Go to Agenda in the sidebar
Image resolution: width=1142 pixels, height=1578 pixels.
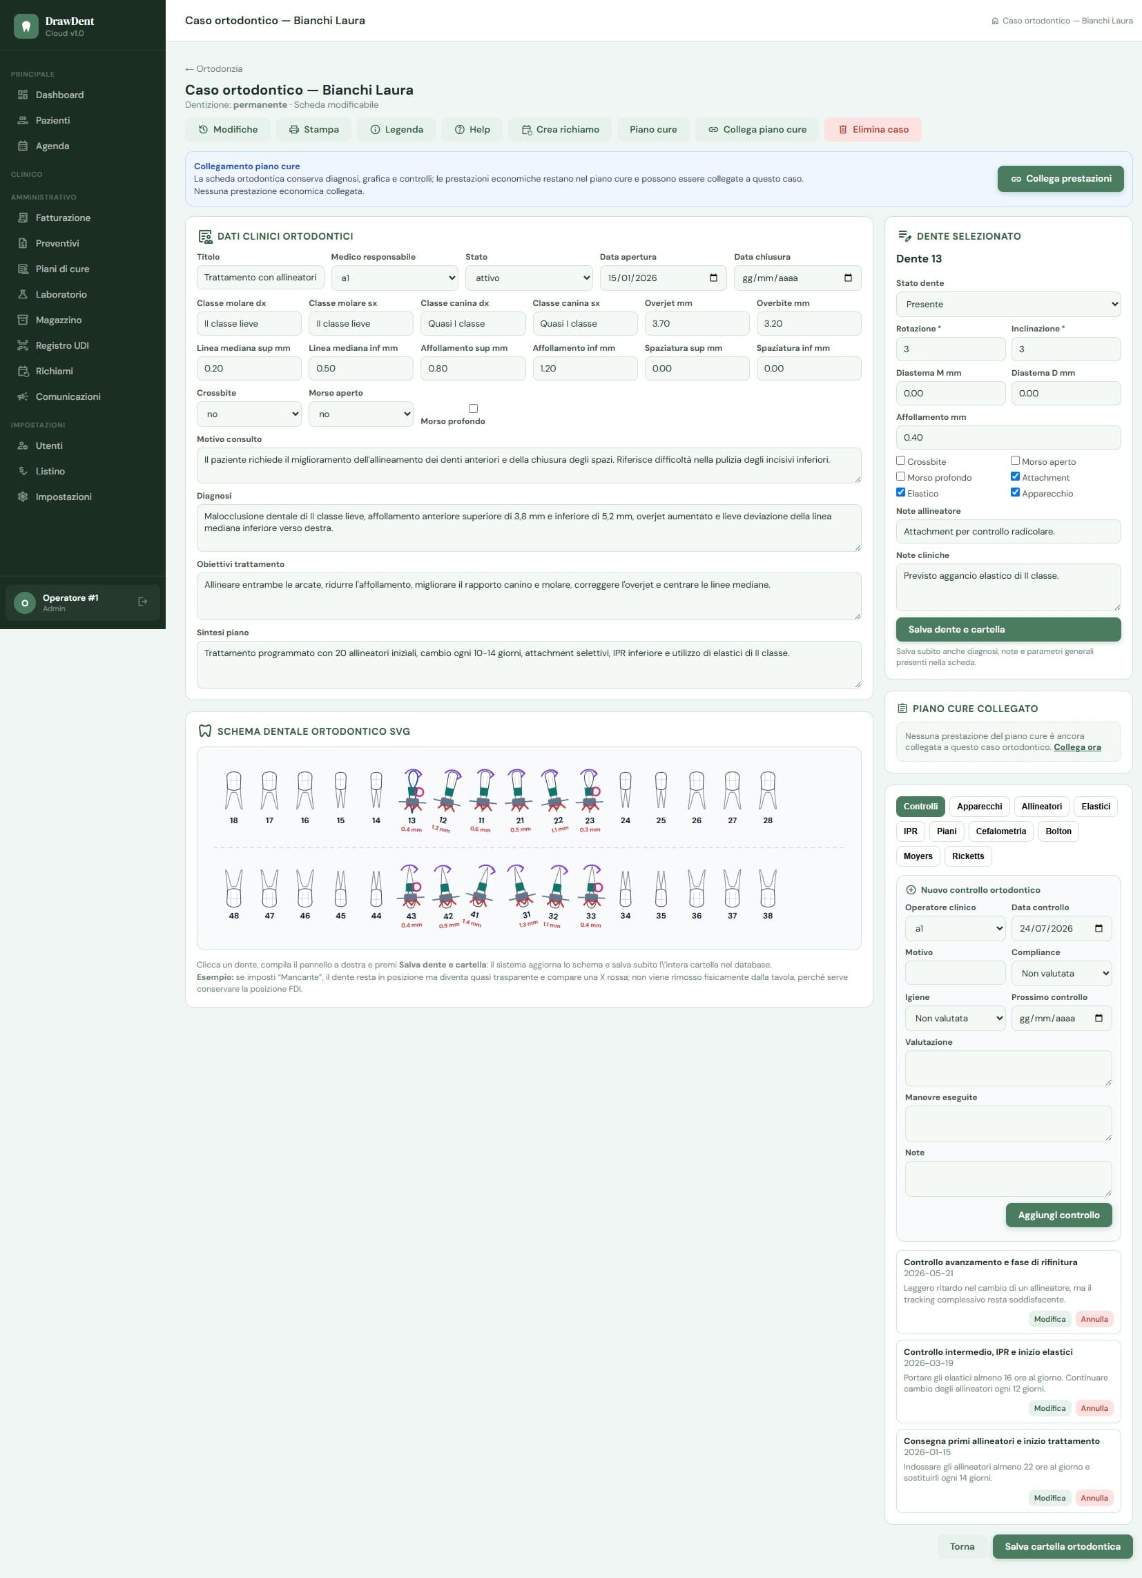[x=83, y=146]
